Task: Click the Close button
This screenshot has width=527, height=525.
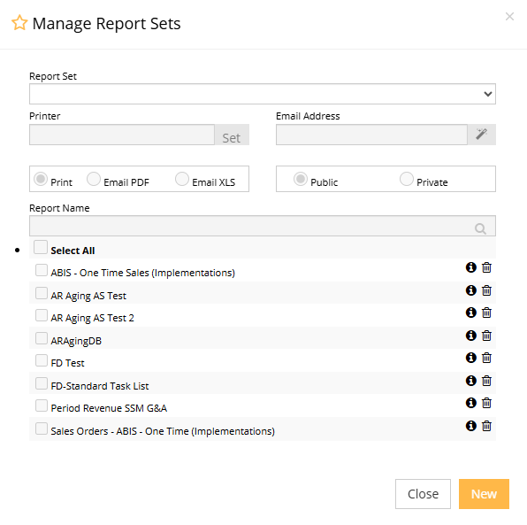Action: pyautogui.click(x=423, y=494)
